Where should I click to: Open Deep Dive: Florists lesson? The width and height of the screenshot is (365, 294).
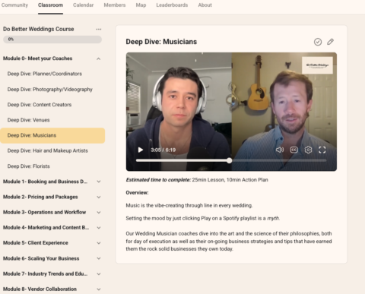coord(28,166)
